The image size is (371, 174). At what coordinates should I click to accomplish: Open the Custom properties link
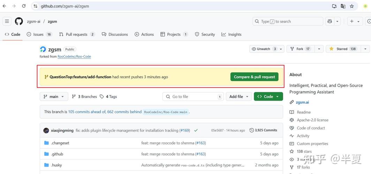[x=312, y=143]
